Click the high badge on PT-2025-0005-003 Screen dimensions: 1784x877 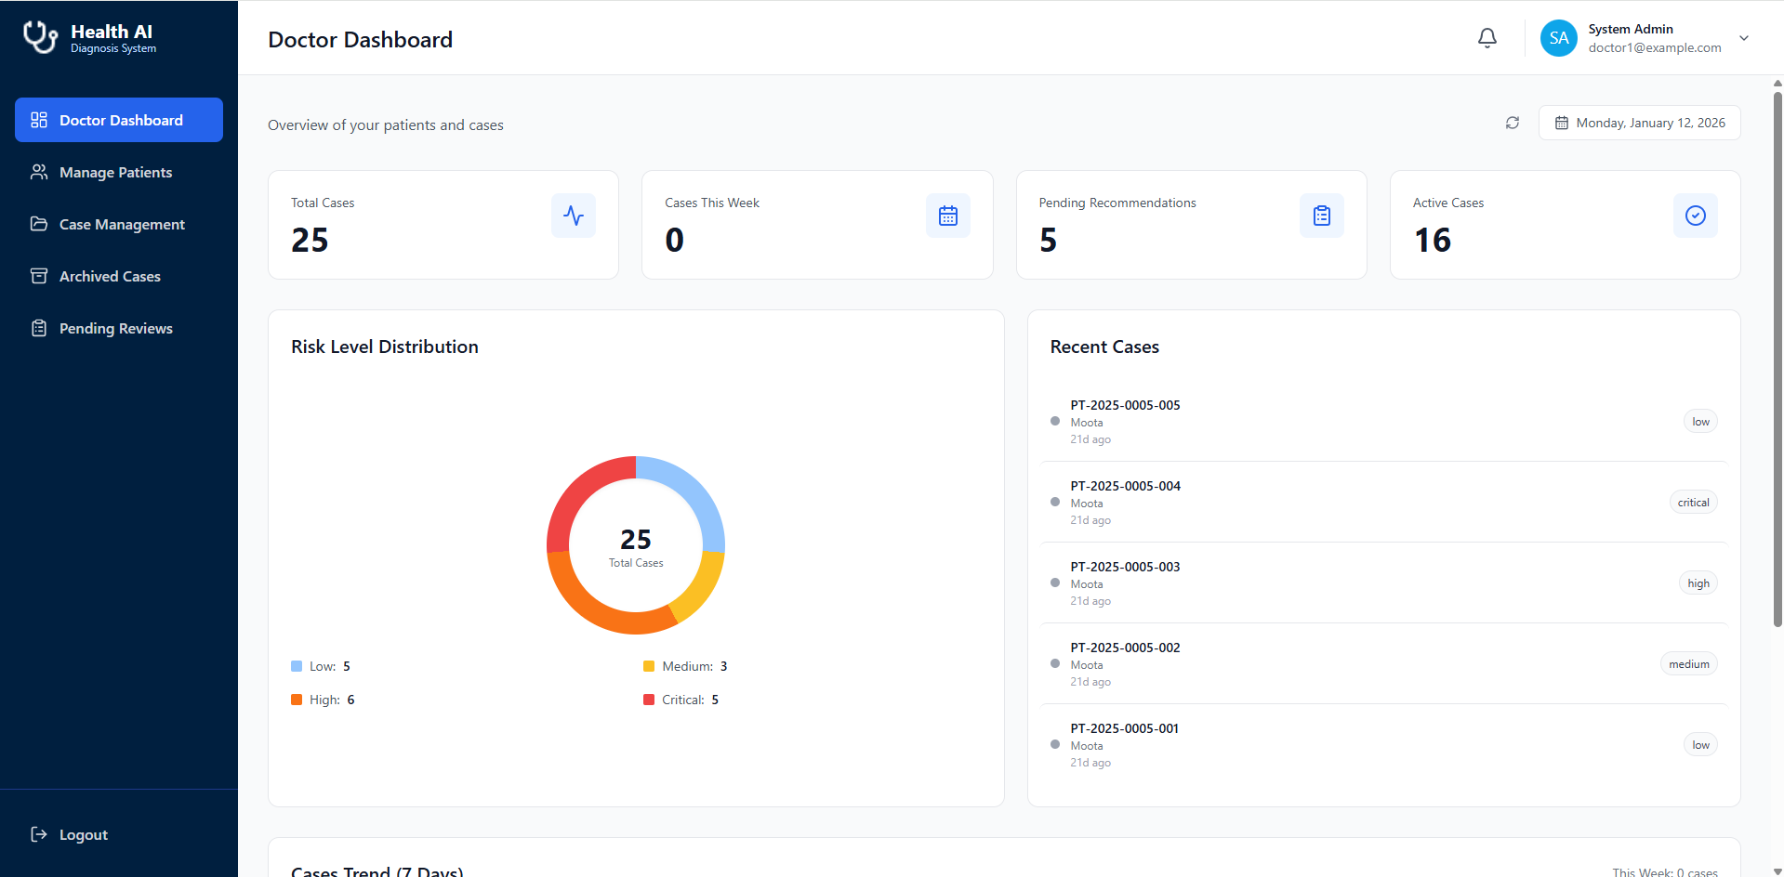pyautogui.click(x=1698, y=583)
